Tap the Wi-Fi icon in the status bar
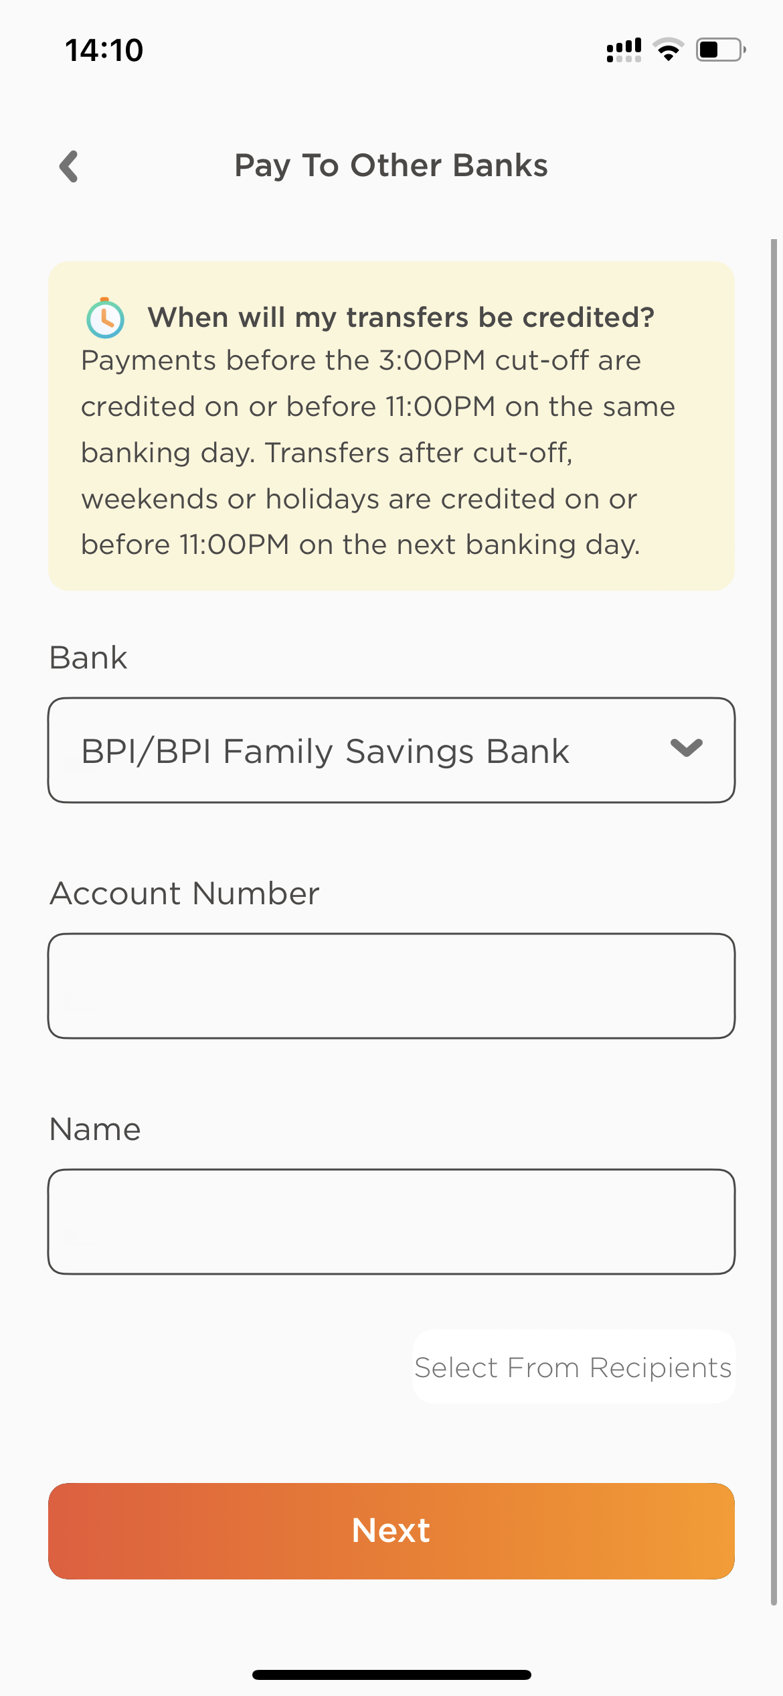The height and width of the screenshot is (1696, 783). pos(668,48)
